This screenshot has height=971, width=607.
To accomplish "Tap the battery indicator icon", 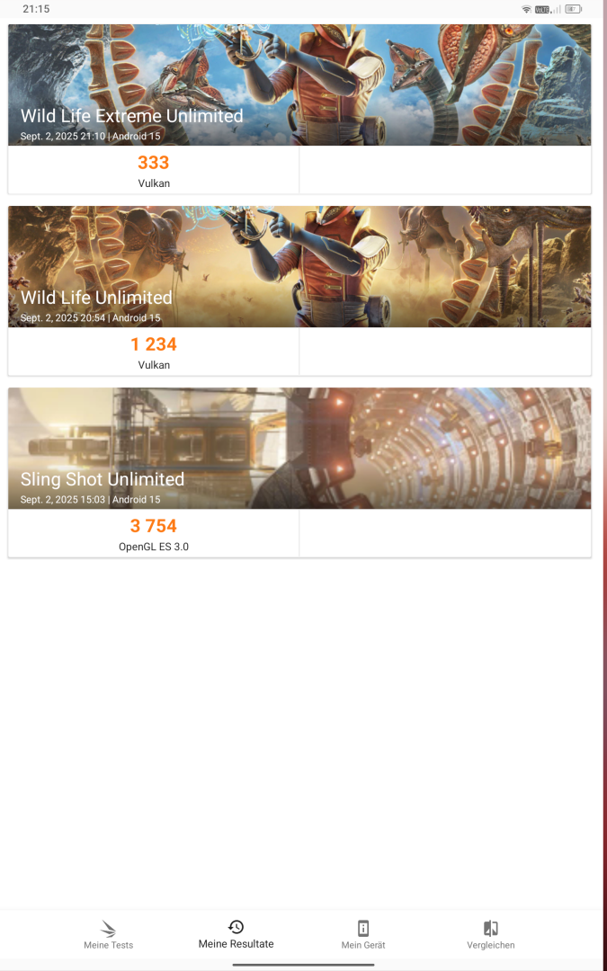I will tap(574, 9).
